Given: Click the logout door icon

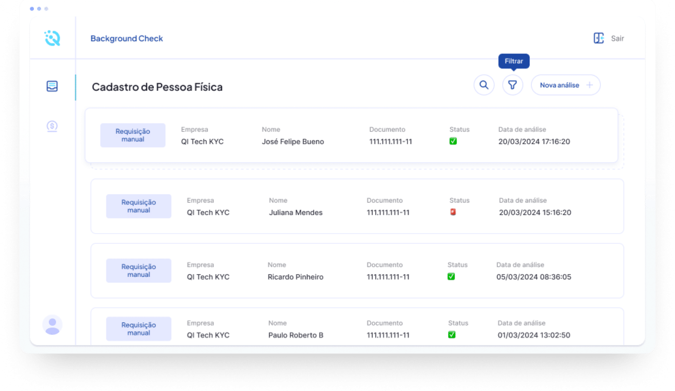Looking at the screenshot, I should 599,38.
